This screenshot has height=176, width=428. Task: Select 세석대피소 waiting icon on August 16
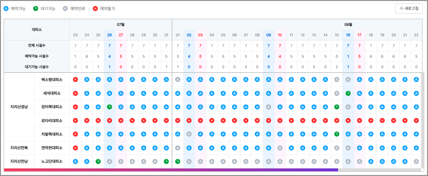(348, 93)
